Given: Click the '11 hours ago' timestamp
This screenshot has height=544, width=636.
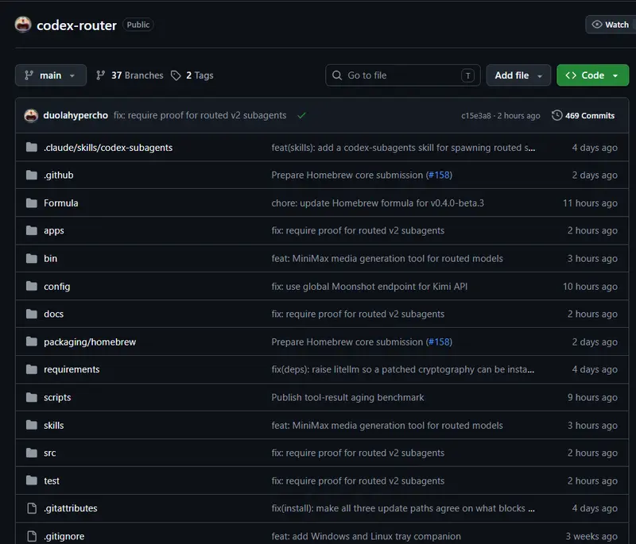Looking at the screenshot, I should coord(590,203).
